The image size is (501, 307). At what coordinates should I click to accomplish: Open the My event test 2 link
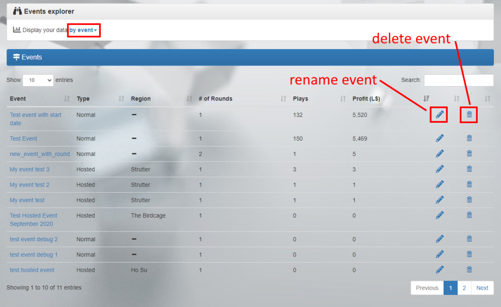coord(30,185)
